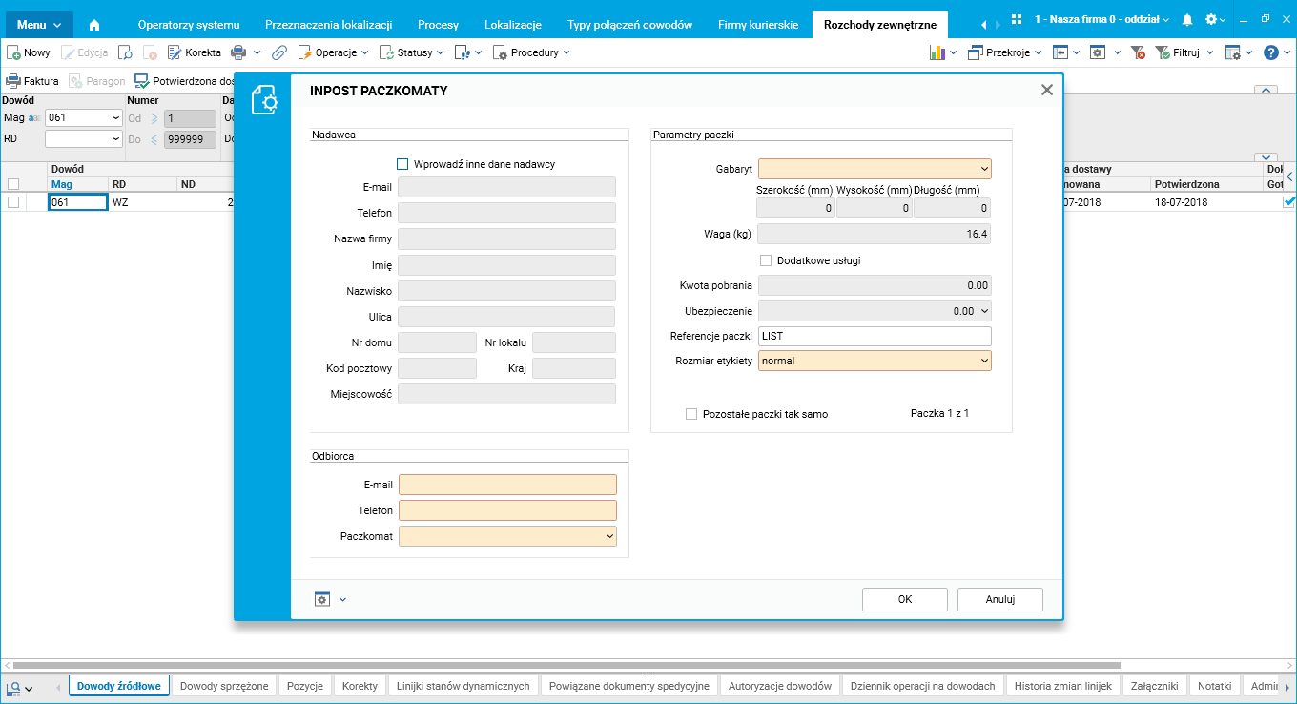Viewport: 1297px width, 704px height.
Task: Open the main Menu
Action: pos(38,24)
